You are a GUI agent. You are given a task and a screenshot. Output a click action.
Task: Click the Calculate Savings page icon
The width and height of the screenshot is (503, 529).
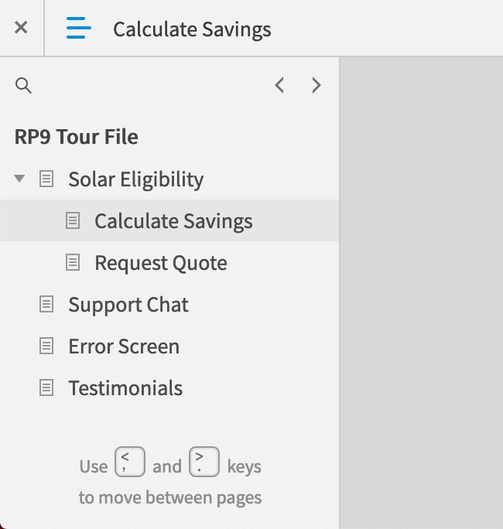[x=73, y=220]
